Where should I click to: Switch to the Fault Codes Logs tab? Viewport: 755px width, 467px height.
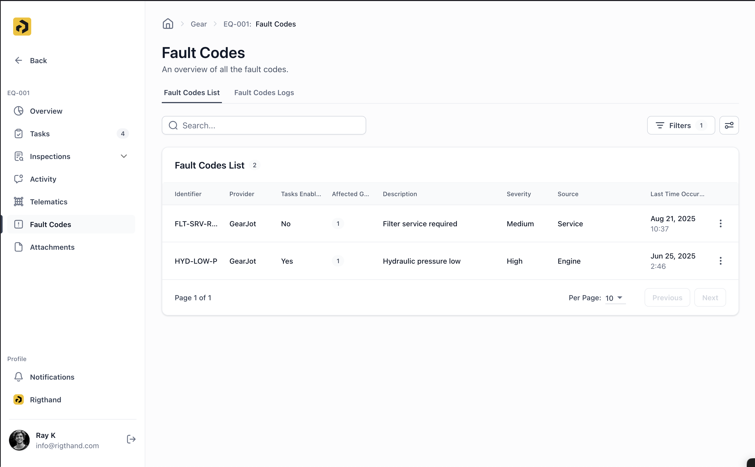pyautogui.click(x=264, y=92)
